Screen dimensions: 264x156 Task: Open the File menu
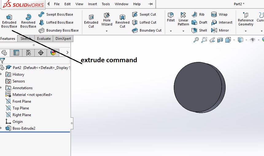pos(57,4)
